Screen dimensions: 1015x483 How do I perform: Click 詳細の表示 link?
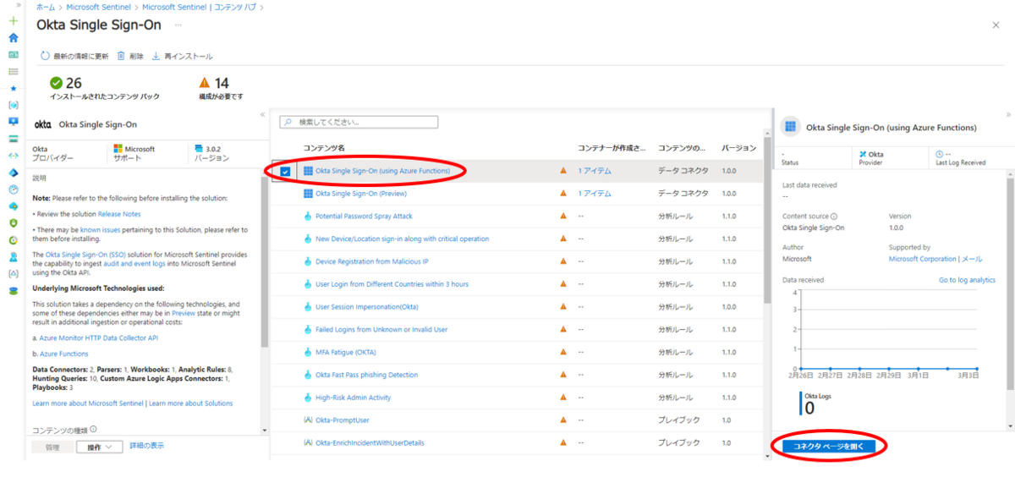147,446
